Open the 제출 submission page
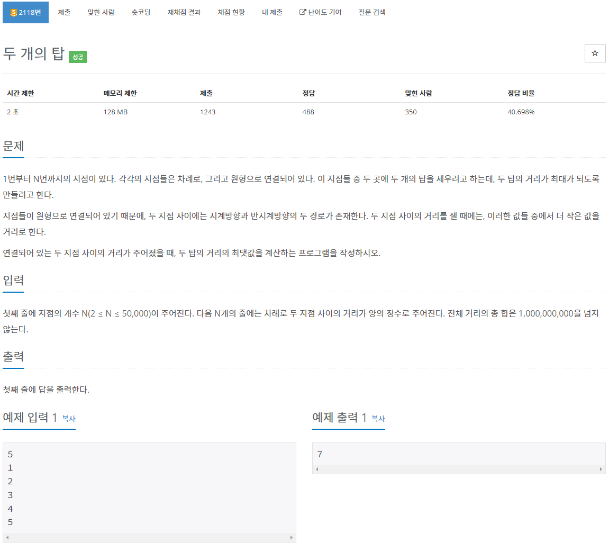The image size is (609, 551). click(x=64, y=12)
